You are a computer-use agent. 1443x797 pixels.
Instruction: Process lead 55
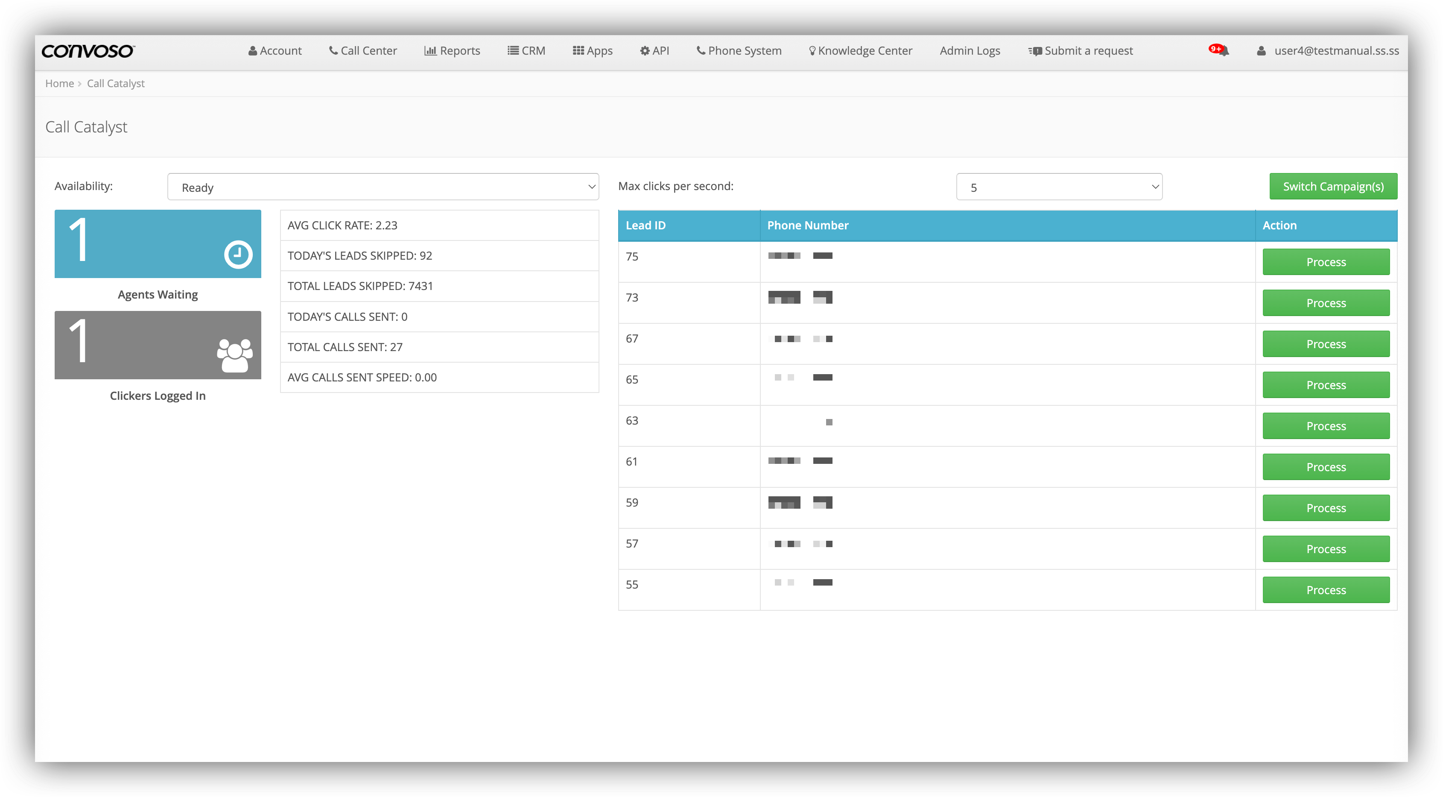tap(1325, 589)
